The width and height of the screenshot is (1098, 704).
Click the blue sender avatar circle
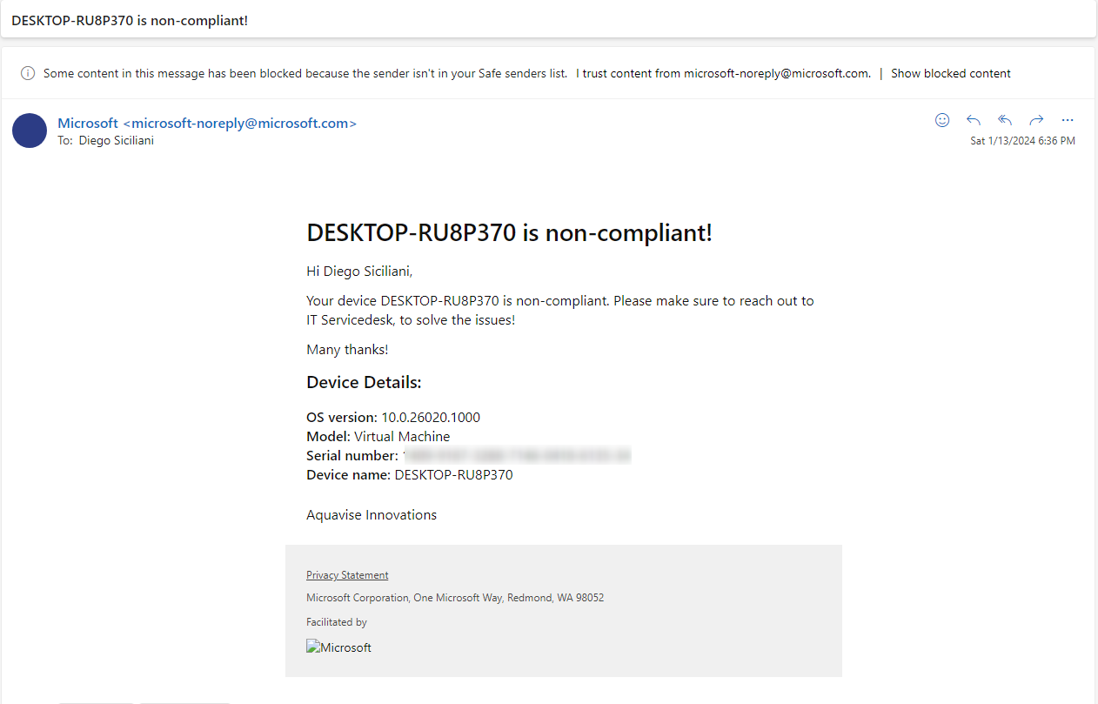(30, 131)
